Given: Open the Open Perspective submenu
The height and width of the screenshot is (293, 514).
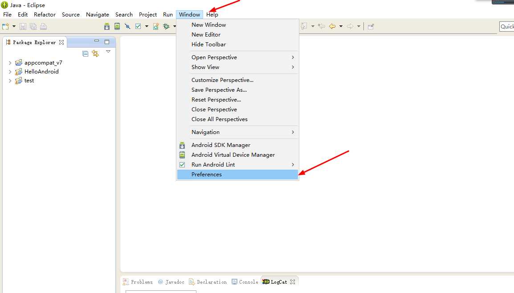Looking at the screenshot, I should pyautogui.click(x=238, y=57).
